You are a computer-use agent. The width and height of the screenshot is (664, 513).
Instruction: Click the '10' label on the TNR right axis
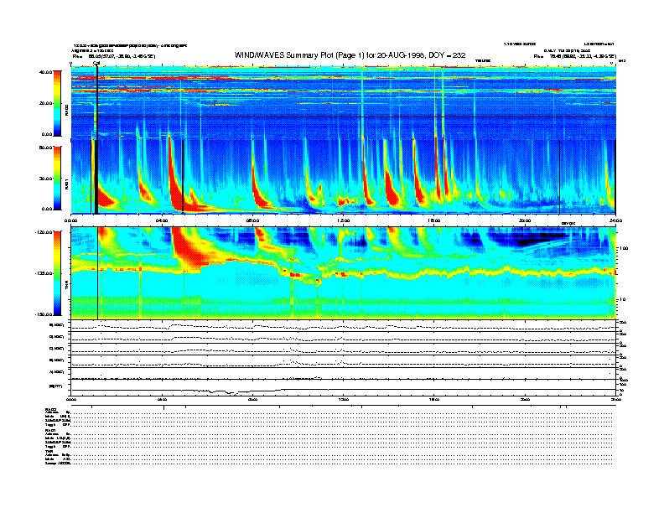pyautogui.click(x=621, y=300)
